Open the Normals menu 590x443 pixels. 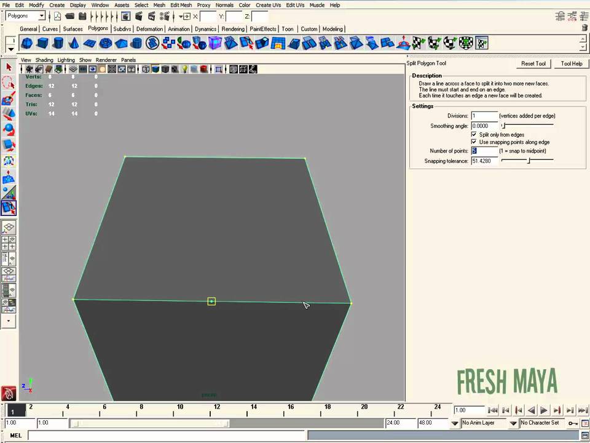(224, 5)
